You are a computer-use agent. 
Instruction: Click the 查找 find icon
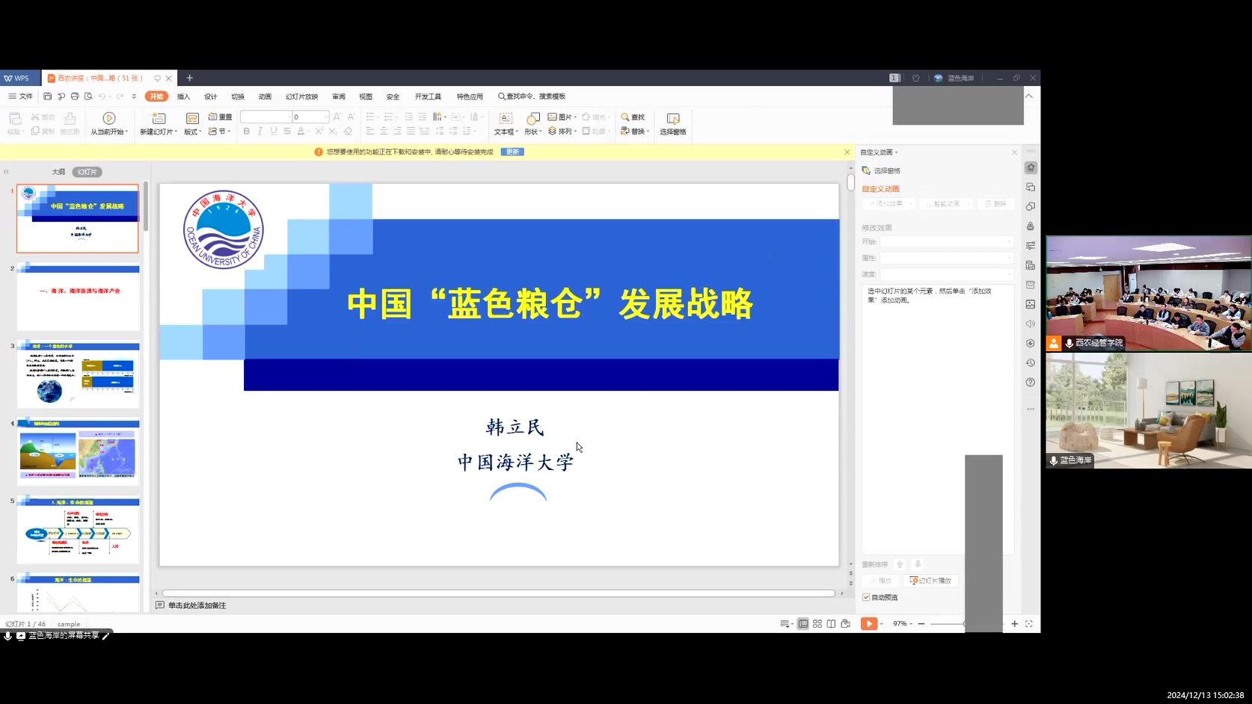[625, 117]
